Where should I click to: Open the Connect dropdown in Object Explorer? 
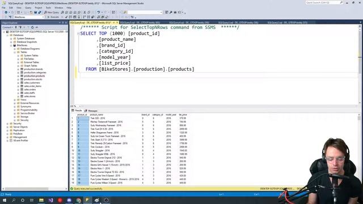point(7,27)
